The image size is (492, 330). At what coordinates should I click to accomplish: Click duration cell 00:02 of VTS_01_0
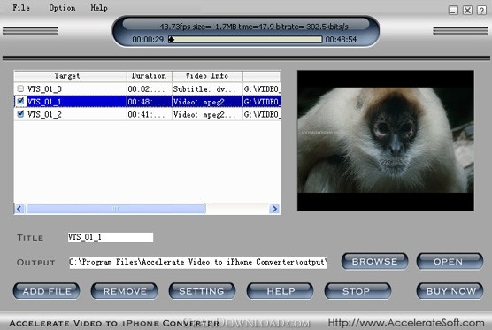[150, 89]
